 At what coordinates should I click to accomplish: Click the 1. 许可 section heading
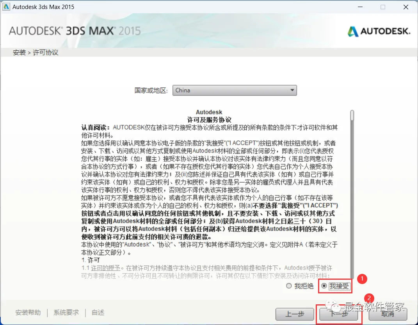91,260
